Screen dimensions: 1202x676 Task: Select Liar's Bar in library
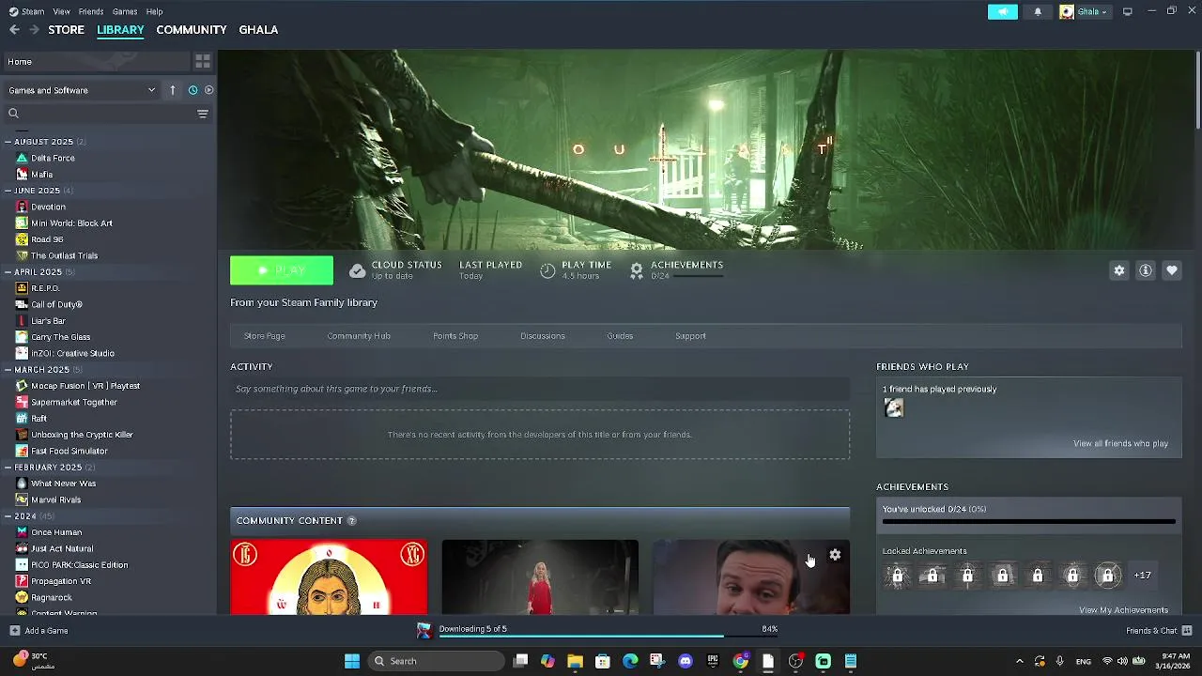coord(48,321)
